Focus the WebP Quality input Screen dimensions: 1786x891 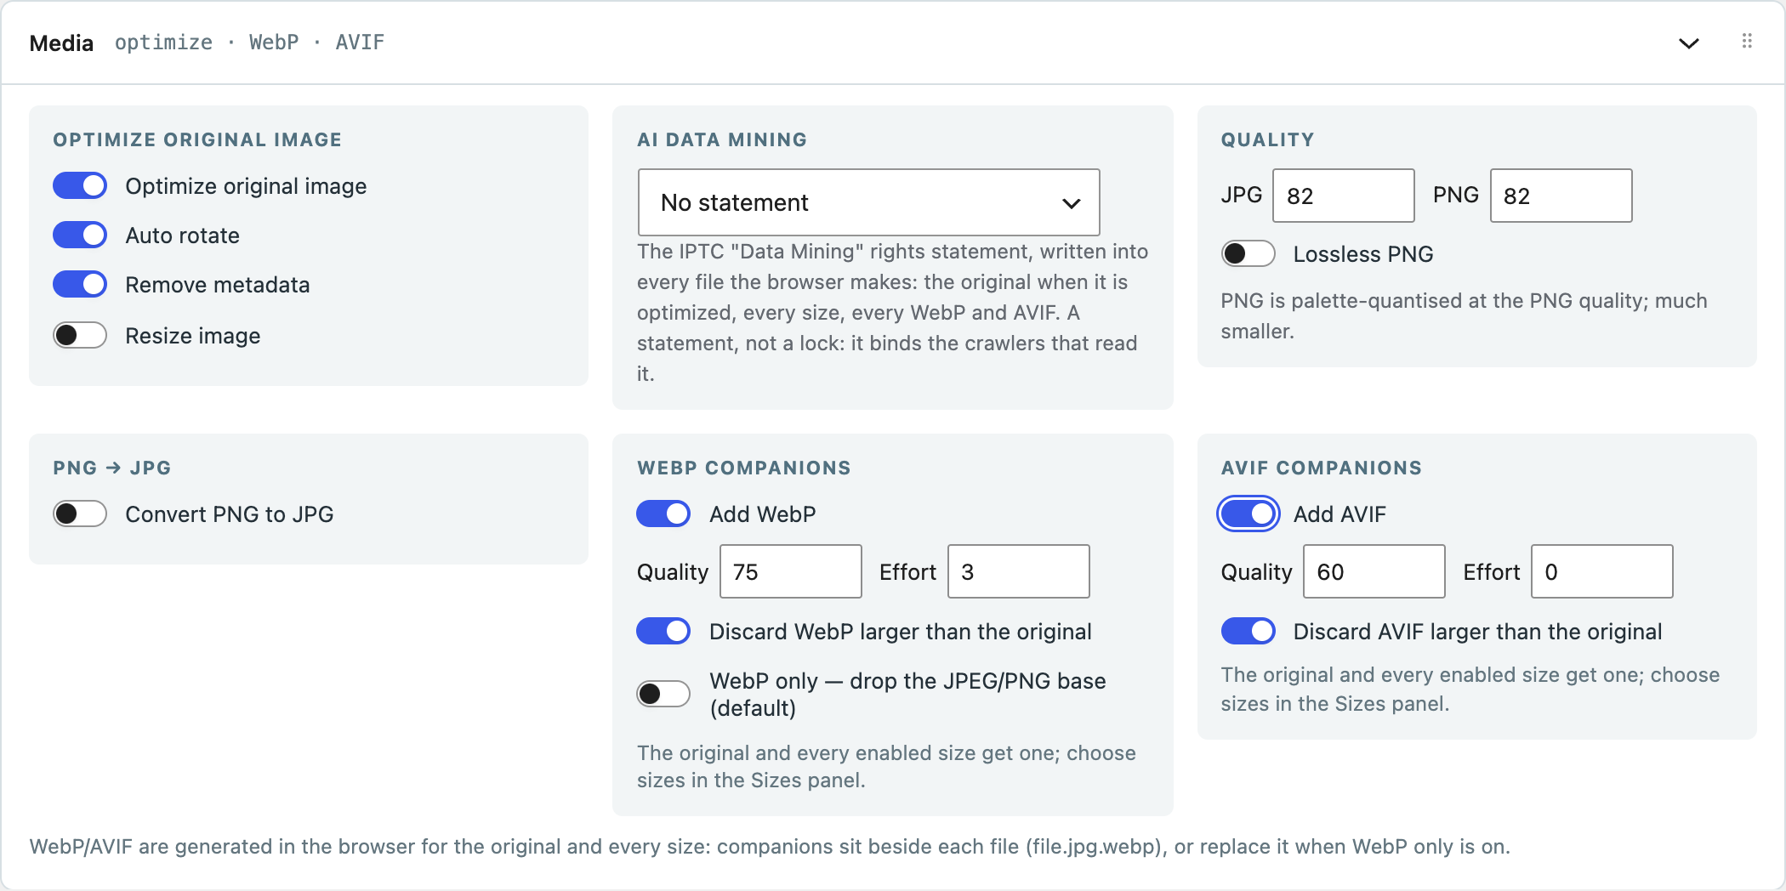coord(791,571)
